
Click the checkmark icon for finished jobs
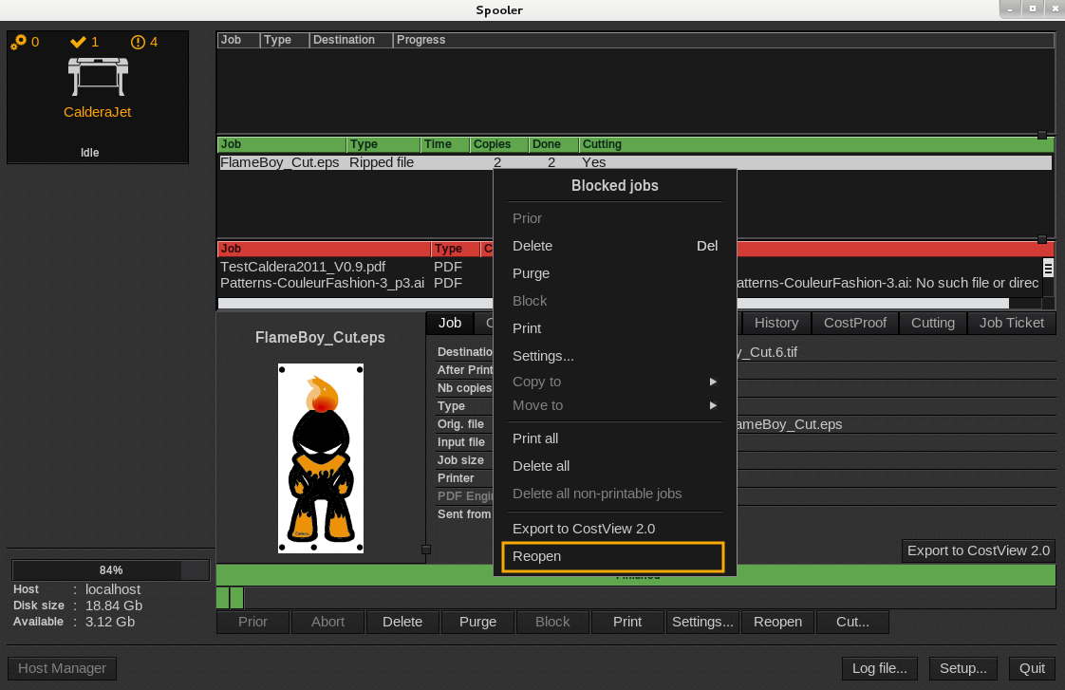(78, 42)
